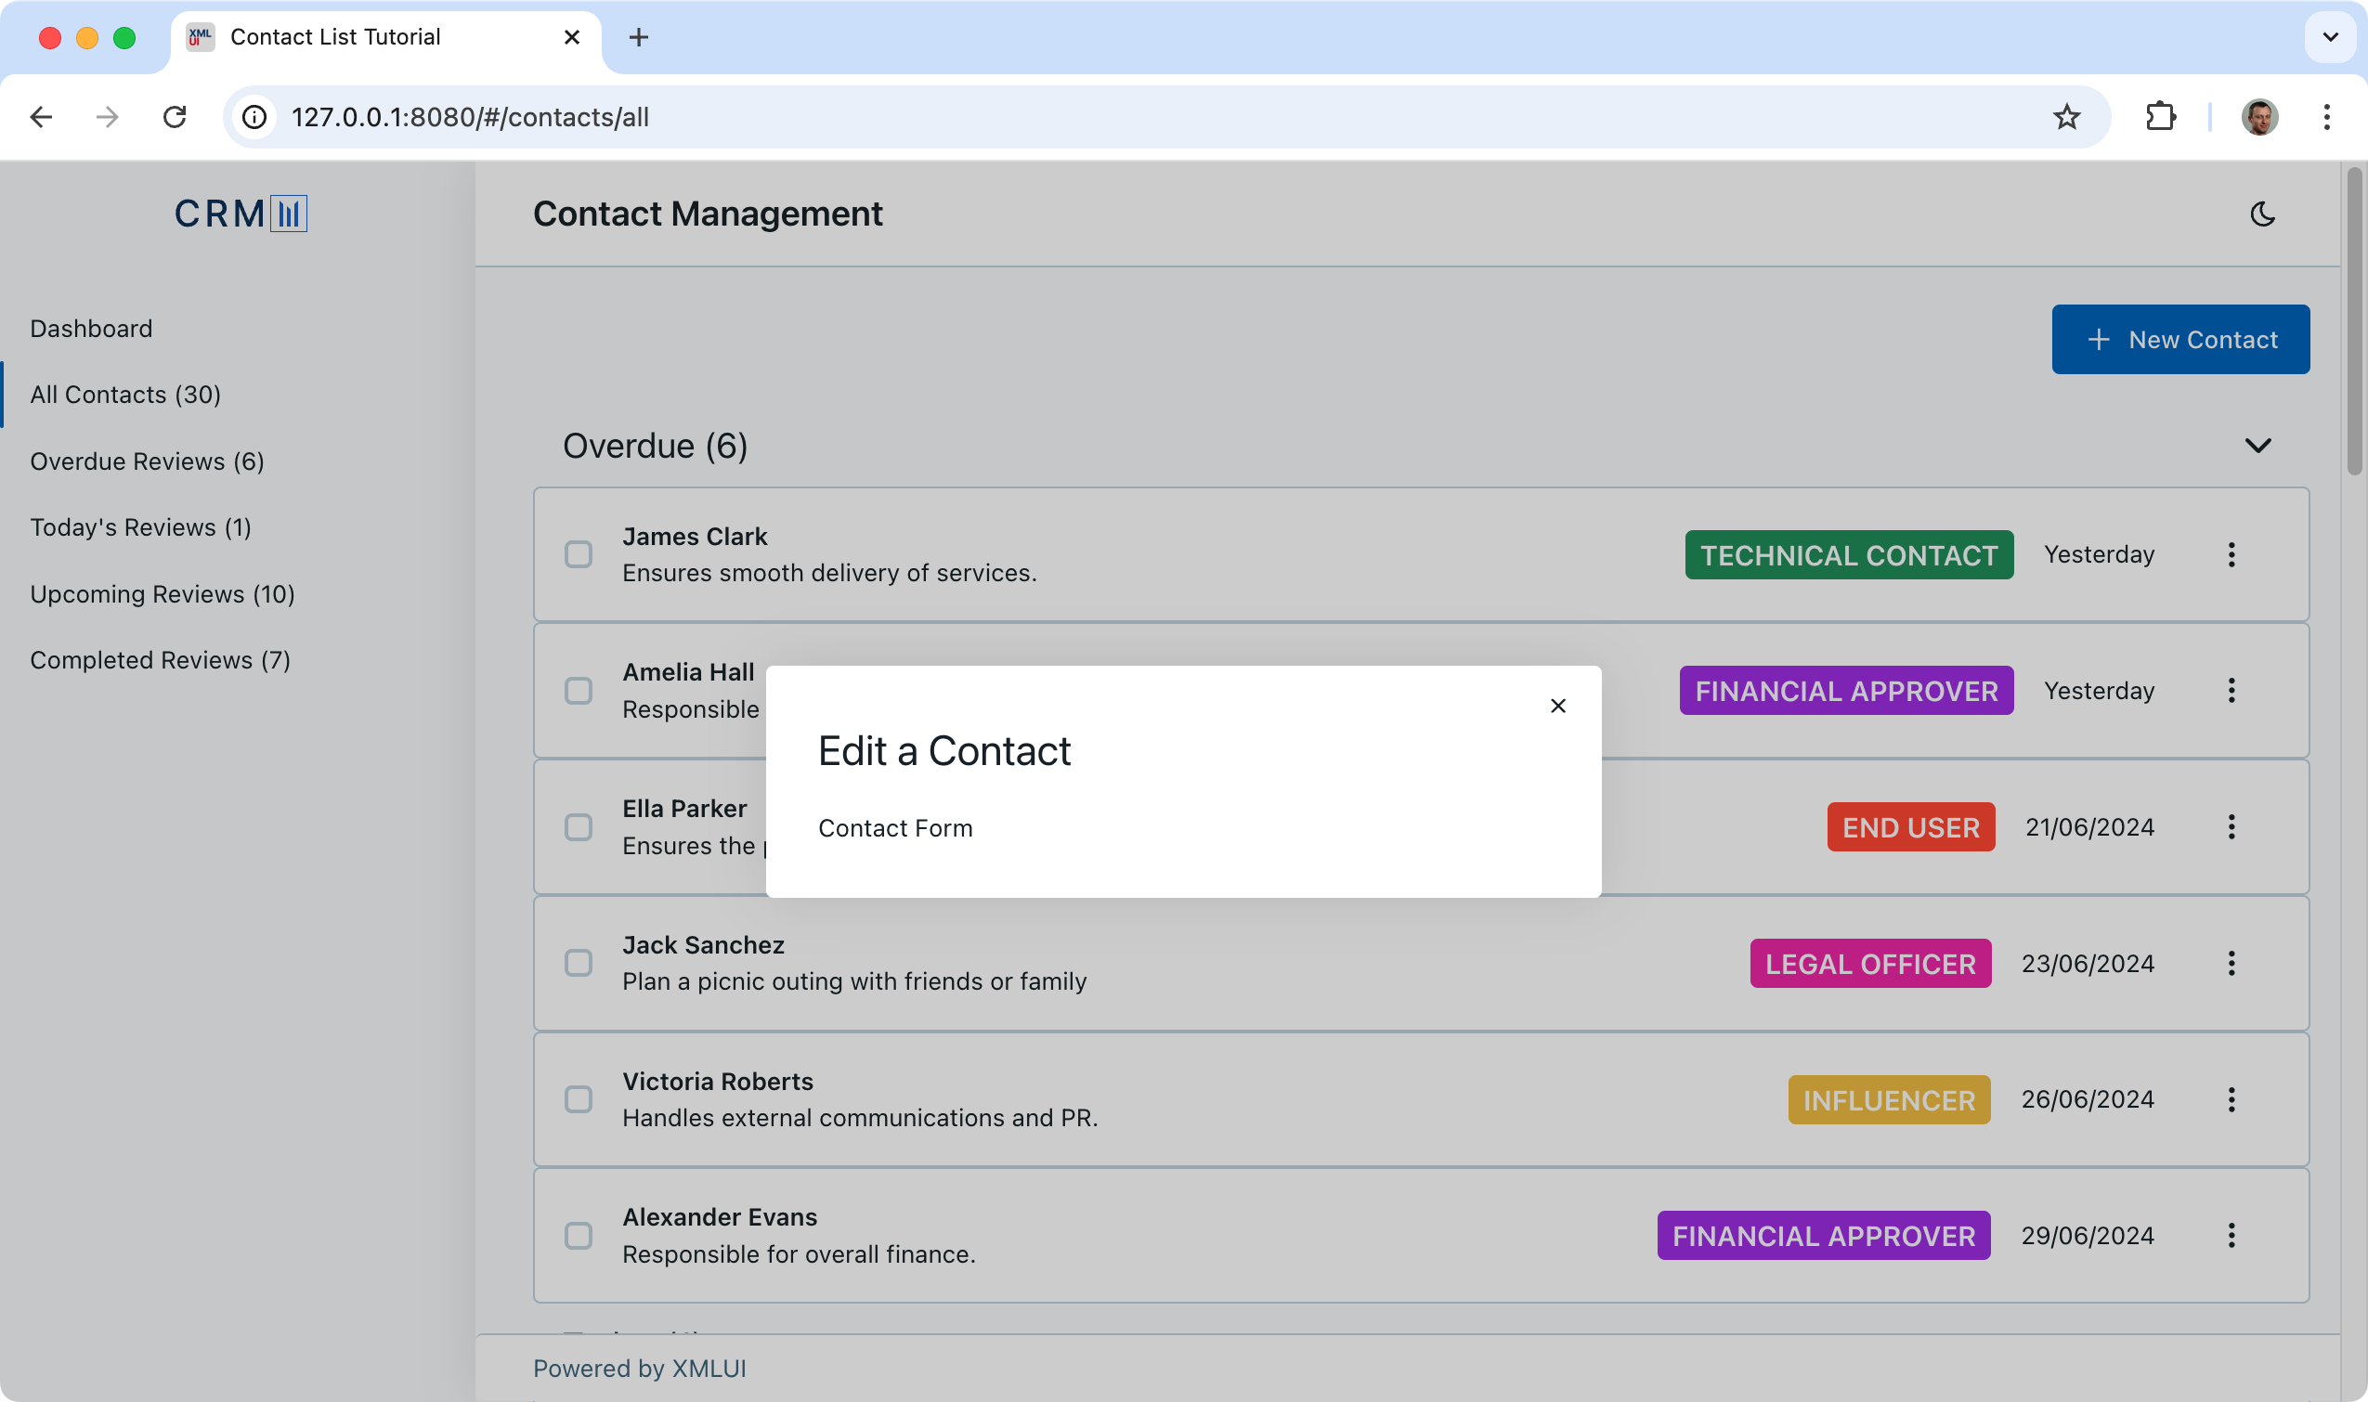The image size is (2368, 1402).
Task: Select the Contact List Tutorial tab
Action: (385, 37)
